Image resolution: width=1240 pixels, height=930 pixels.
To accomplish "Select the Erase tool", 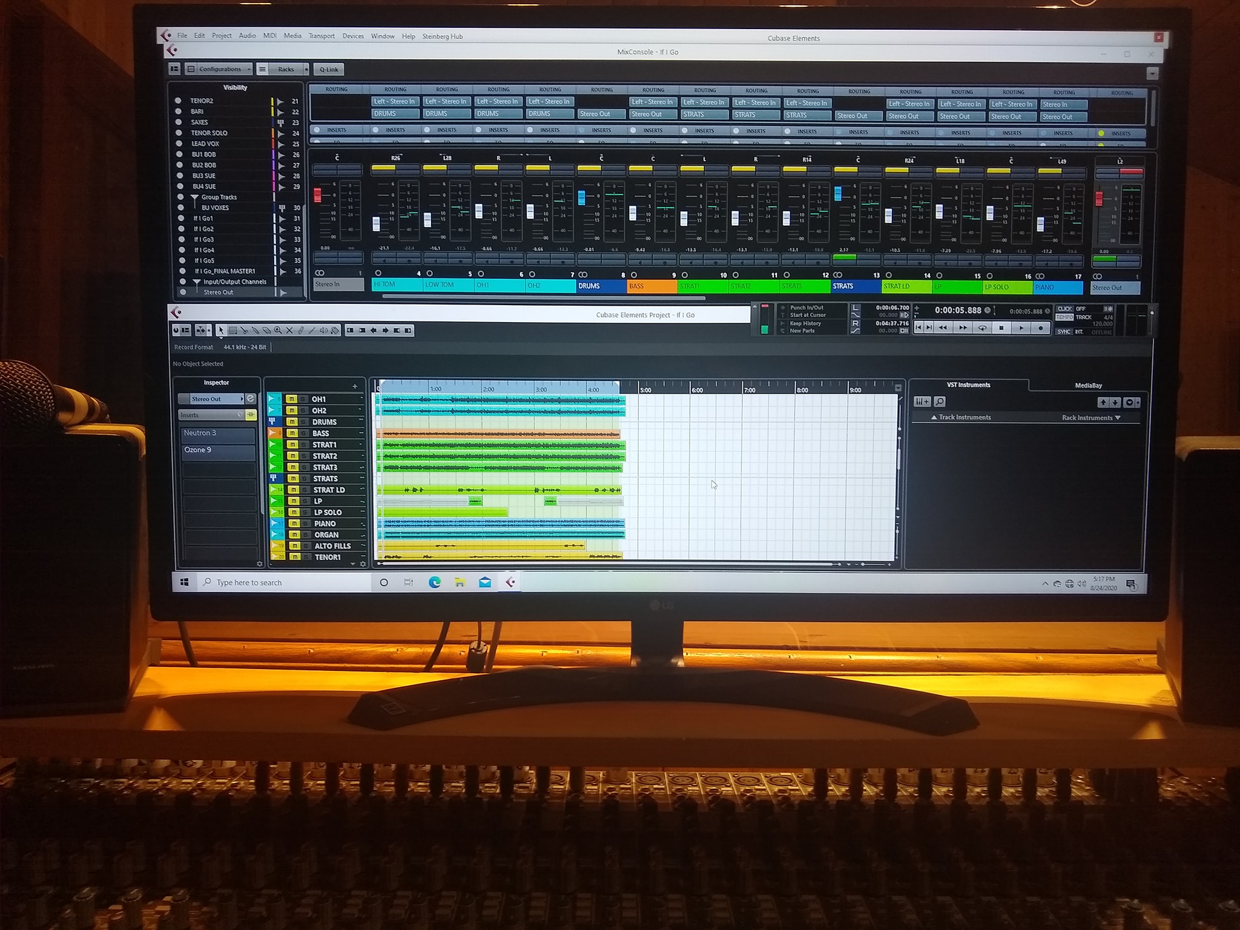I will [266, 331].
